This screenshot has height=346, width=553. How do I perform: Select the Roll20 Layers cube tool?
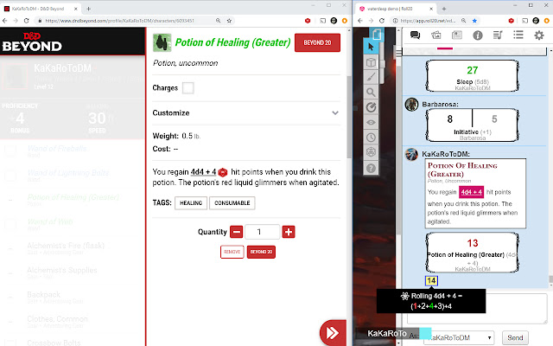tap(371, 62)
